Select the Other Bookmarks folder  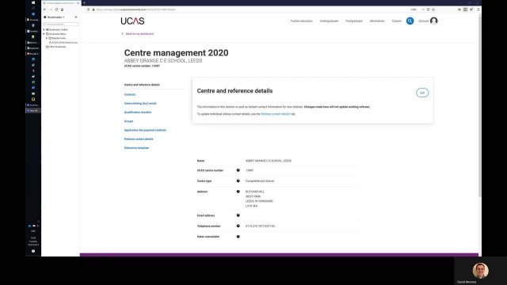point(56,47)
